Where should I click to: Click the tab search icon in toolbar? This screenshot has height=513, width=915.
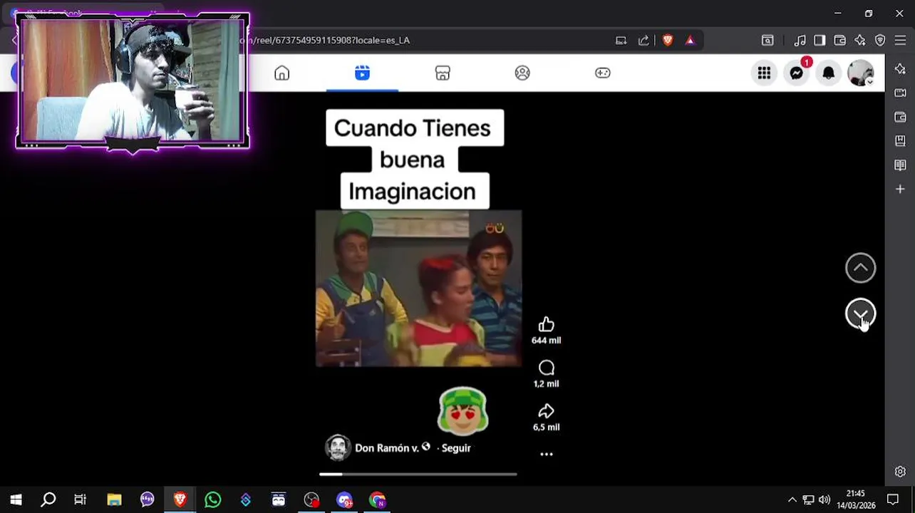click(x=767, y=41)
